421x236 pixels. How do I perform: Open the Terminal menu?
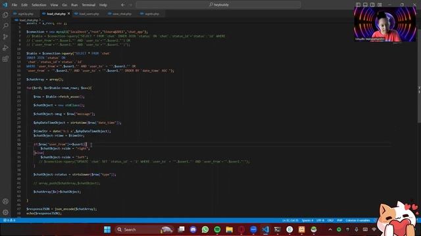[x=89, y=5]
